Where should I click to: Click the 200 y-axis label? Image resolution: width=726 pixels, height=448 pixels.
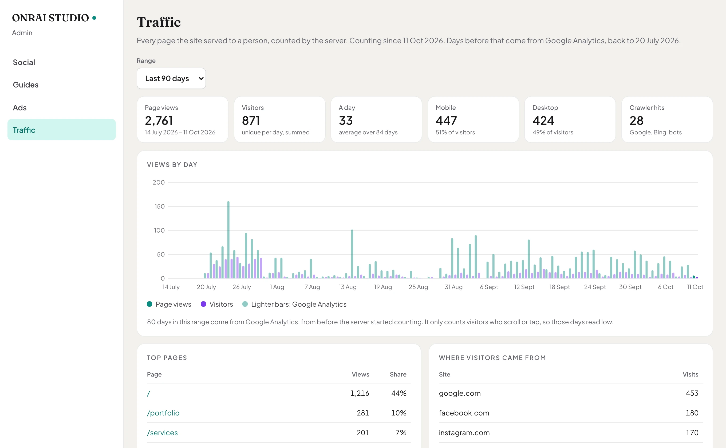pyautogui.click(x=158, y=182)
